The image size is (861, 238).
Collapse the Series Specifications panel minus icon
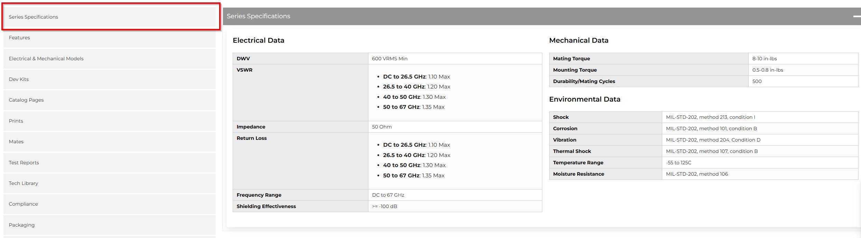tap(857, 16)
